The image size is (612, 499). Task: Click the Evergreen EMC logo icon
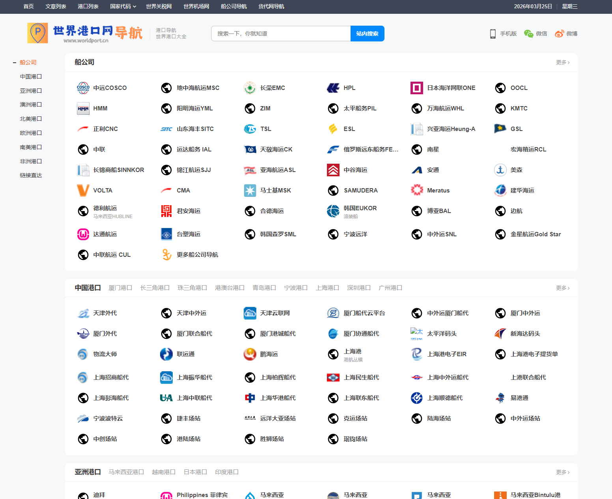click(x=250, y=88)
